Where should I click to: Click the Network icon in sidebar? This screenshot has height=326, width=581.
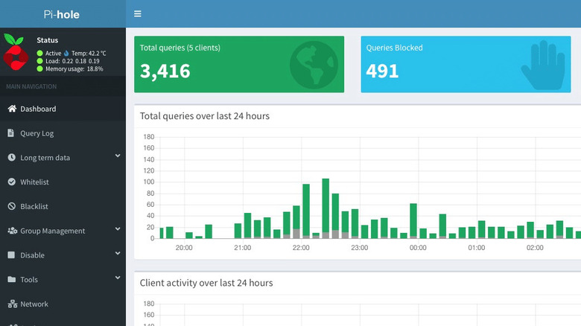coord(12,304)
